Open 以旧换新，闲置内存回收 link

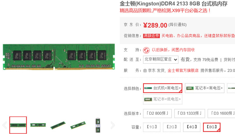173,50
